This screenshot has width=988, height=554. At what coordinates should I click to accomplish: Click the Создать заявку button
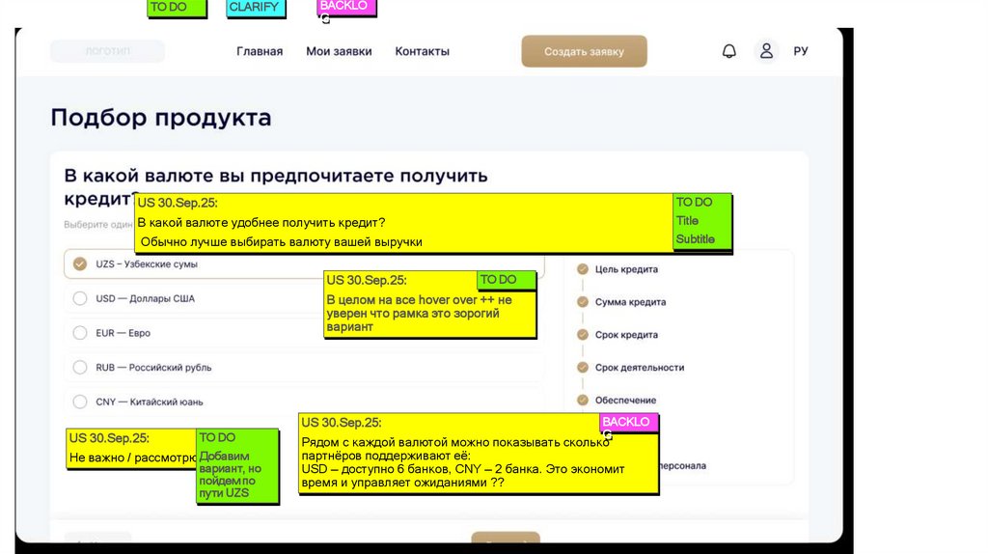[x=584, y=51]
